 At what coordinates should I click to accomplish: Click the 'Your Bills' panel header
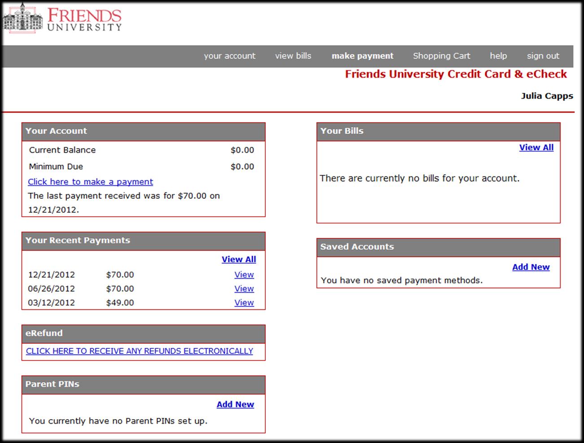pos(439,132)
